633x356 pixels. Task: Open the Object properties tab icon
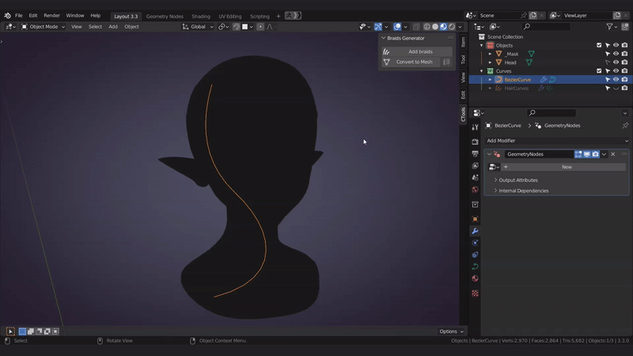click(x=475, y=219)
